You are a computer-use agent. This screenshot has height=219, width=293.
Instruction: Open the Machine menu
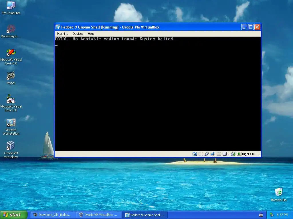click(62, 34)
